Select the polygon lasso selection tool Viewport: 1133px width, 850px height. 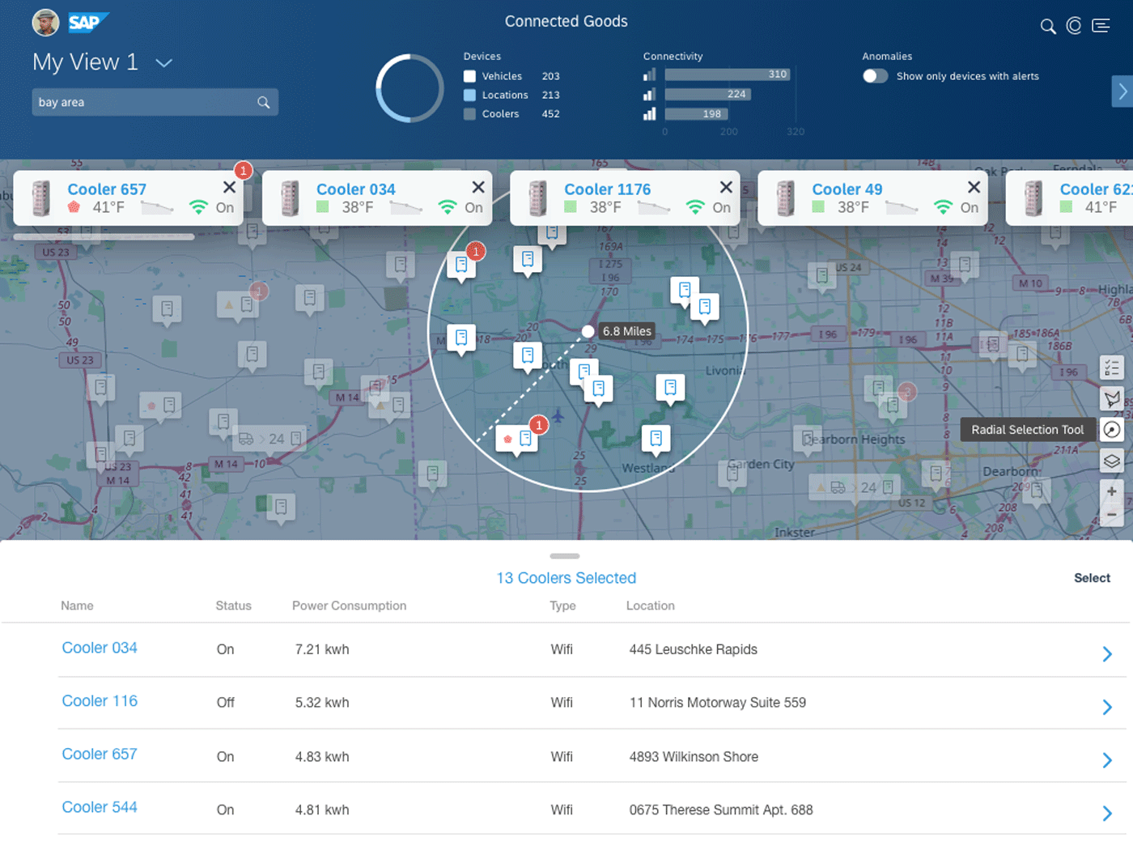[1112, 398]
